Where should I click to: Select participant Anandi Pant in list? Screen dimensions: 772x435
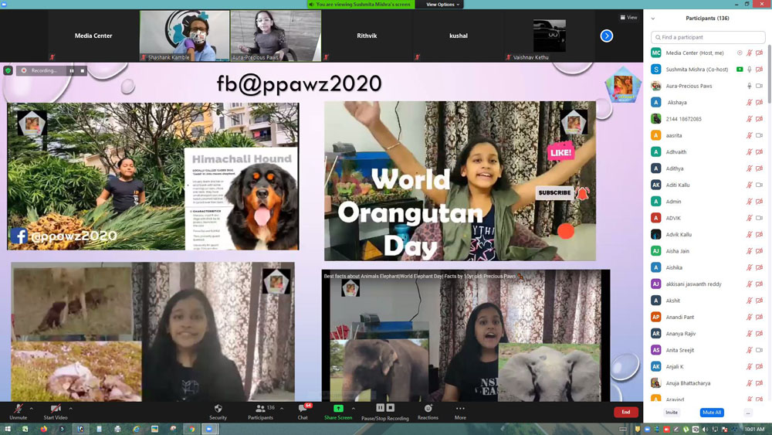pyautogui.click(x=708, y=317)
